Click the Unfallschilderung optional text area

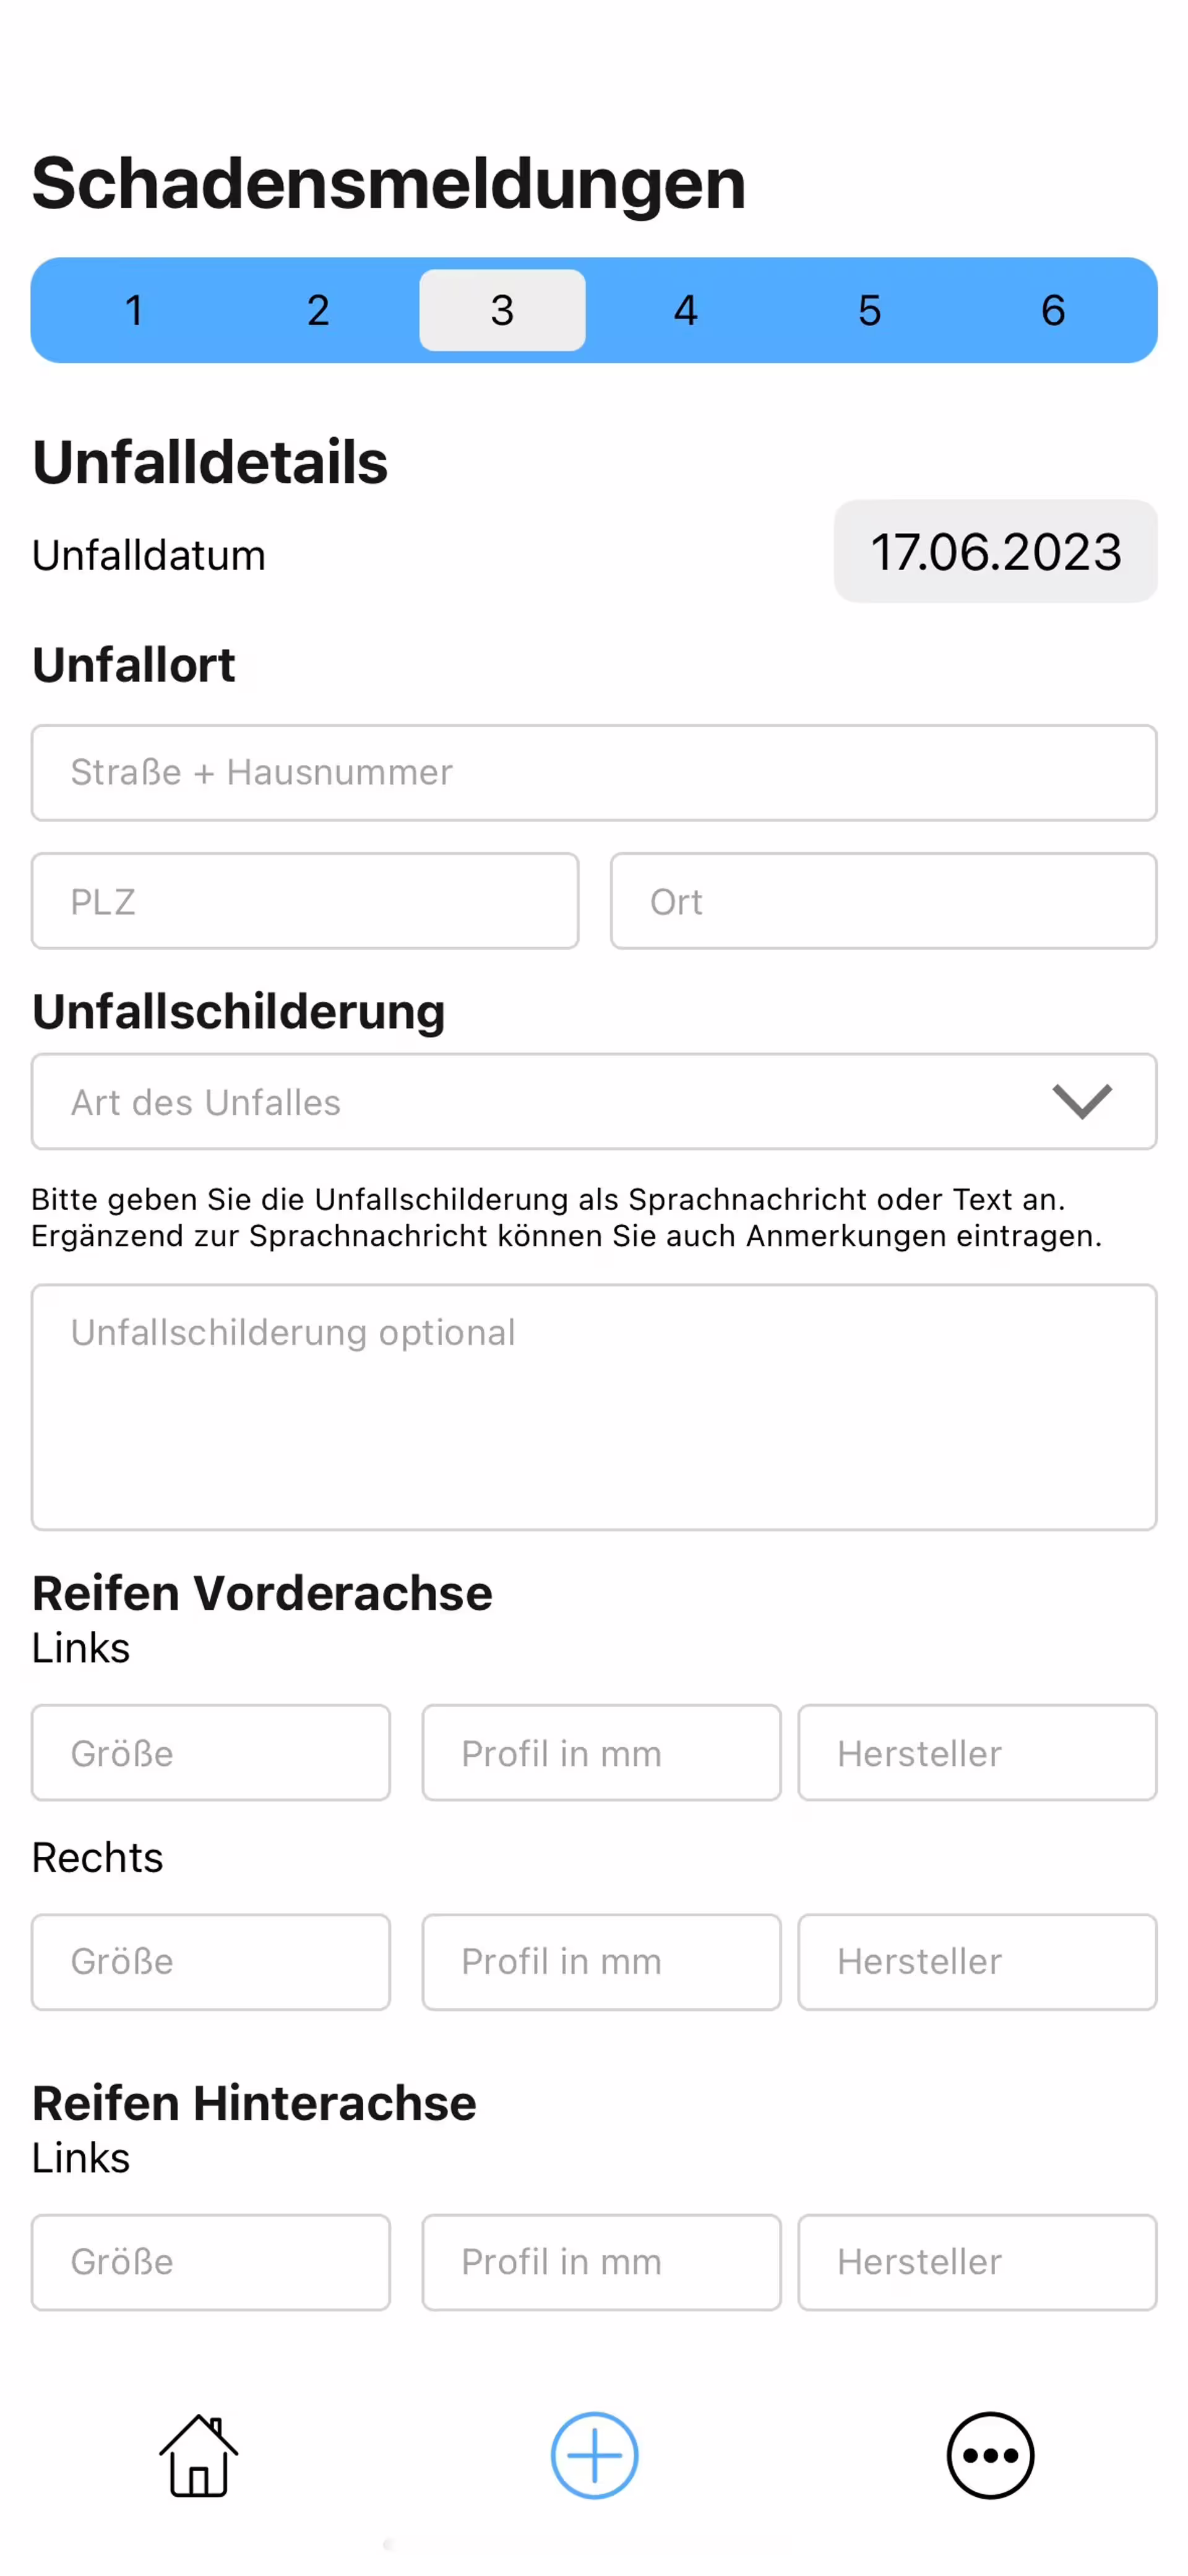pyautogui.click(x=594, y=1406)
